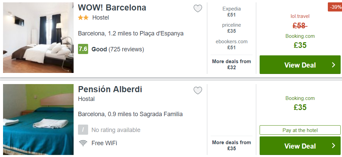Image resolution: width=342 pixels, height=157 pixels.
Task: Favorite Pensión Alberdi with the heart icon
Action: tap(198, 90)
